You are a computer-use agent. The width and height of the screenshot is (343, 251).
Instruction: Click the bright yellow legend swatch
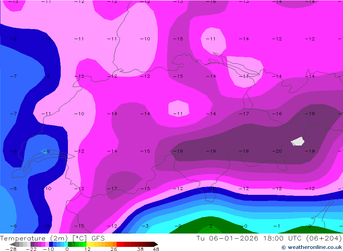tap(88, 244)
